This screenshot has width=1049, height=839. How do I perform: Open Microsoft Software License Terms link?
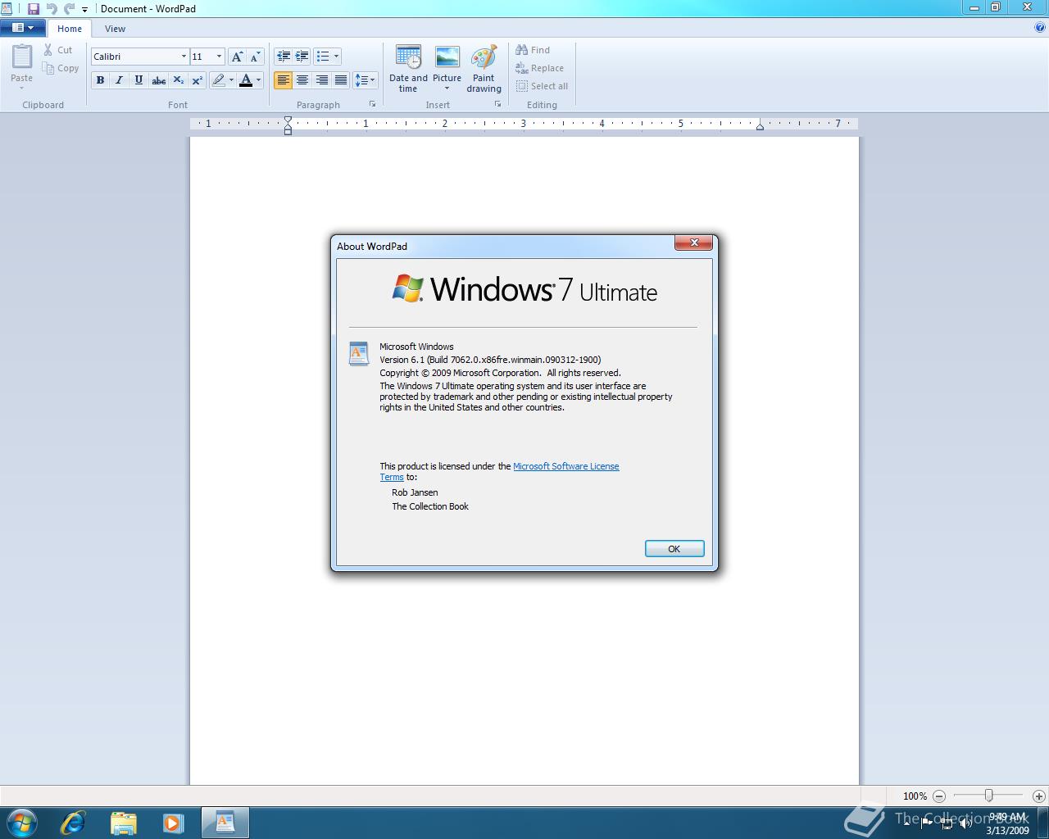[x=566, y=466]
